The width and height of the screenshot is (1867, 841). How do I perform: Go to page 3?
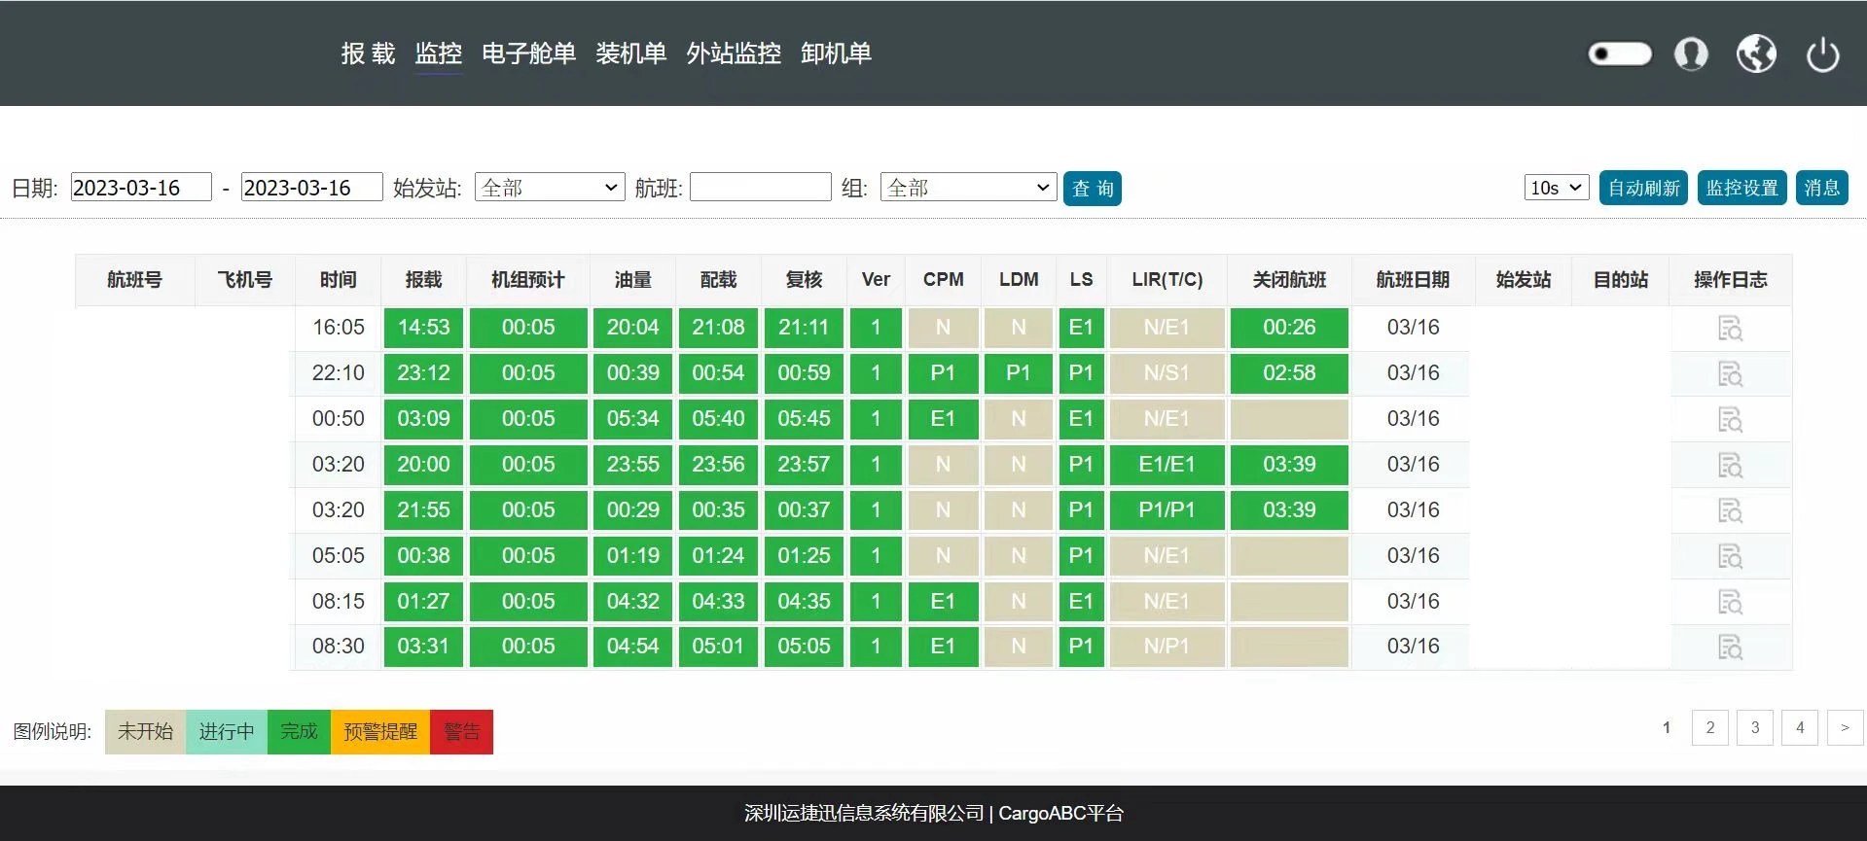(x=1755, y=727)
